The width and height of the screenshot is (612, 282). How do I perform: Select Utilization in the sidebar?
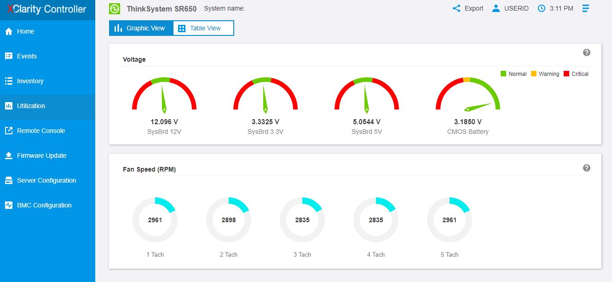[47, 106]
